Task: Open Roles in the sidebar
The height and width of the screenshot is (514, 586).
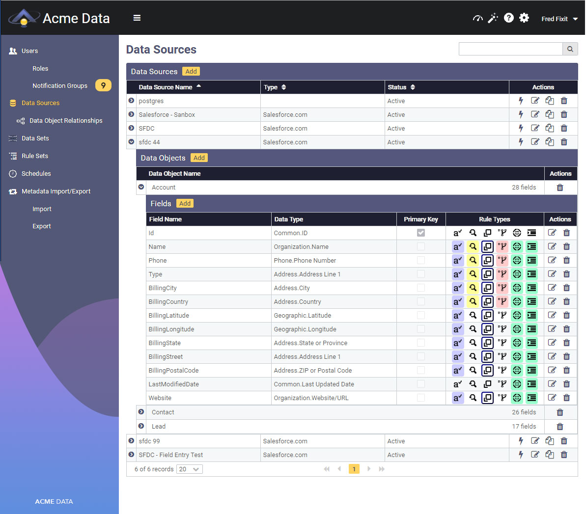Action: [x=40, y=68]
